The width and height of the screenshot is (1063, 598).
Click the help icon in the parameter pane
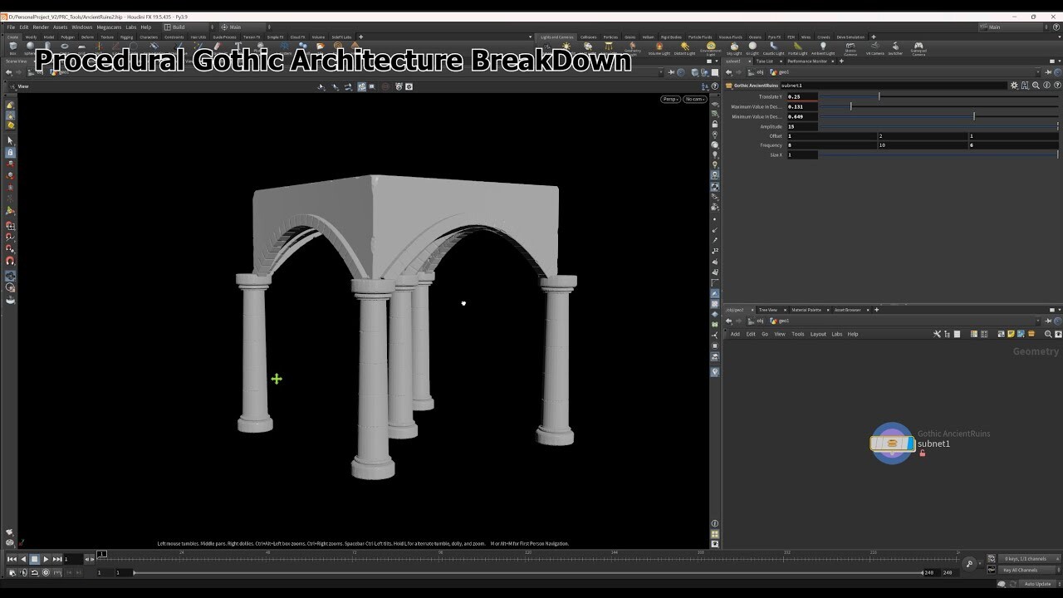click(x=1056, y=86)
